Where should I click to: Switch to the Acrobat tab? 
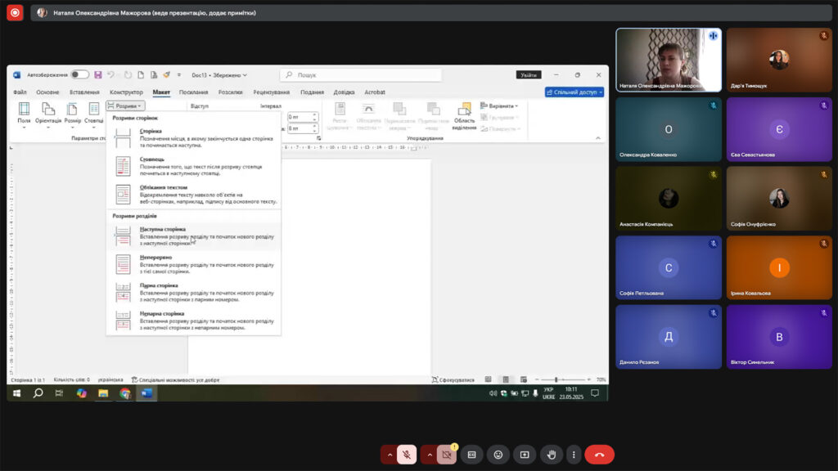375,92
